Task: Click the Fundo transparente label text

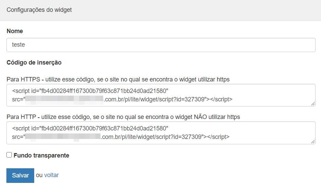Action: pyautogui.click(x=41, y=155)
